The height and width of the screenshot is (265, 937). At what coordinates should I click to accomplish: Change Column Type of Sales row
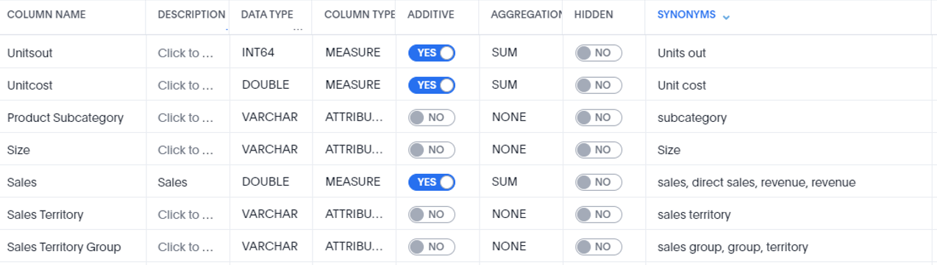click(353, 182)
